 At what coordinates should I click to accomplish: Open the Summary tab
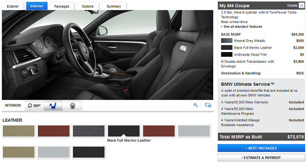coord(114,6)
